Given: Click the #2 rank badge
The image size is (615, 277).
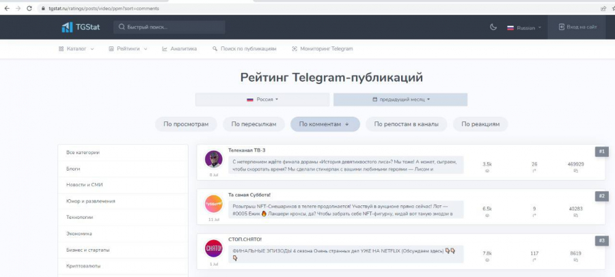Looking at the screenshot, I should pos(601,196).
